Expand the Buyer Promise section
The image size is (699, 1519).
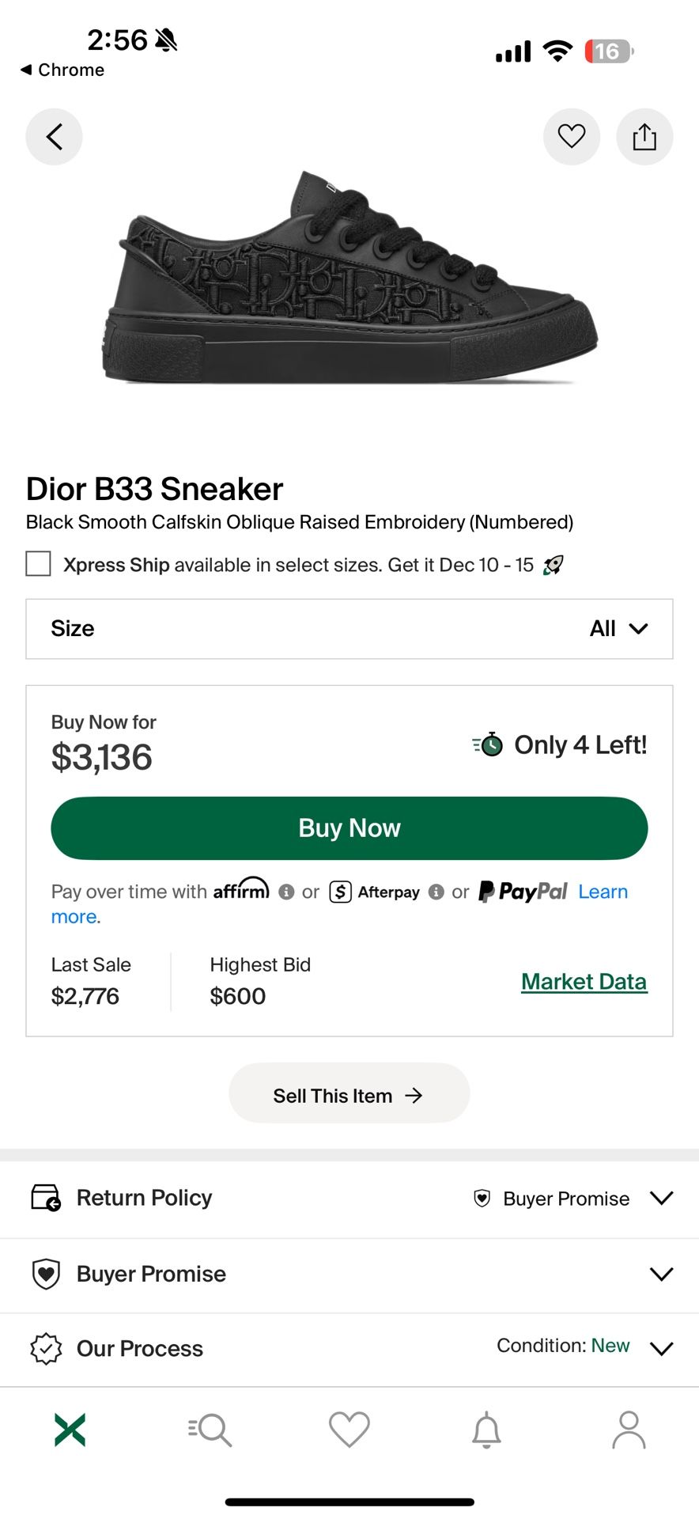pos(349,1274)
